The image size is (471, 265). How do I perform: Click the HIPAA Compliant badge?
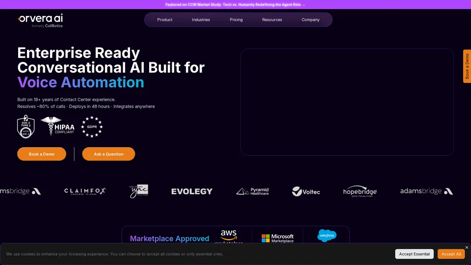[57, 126]
